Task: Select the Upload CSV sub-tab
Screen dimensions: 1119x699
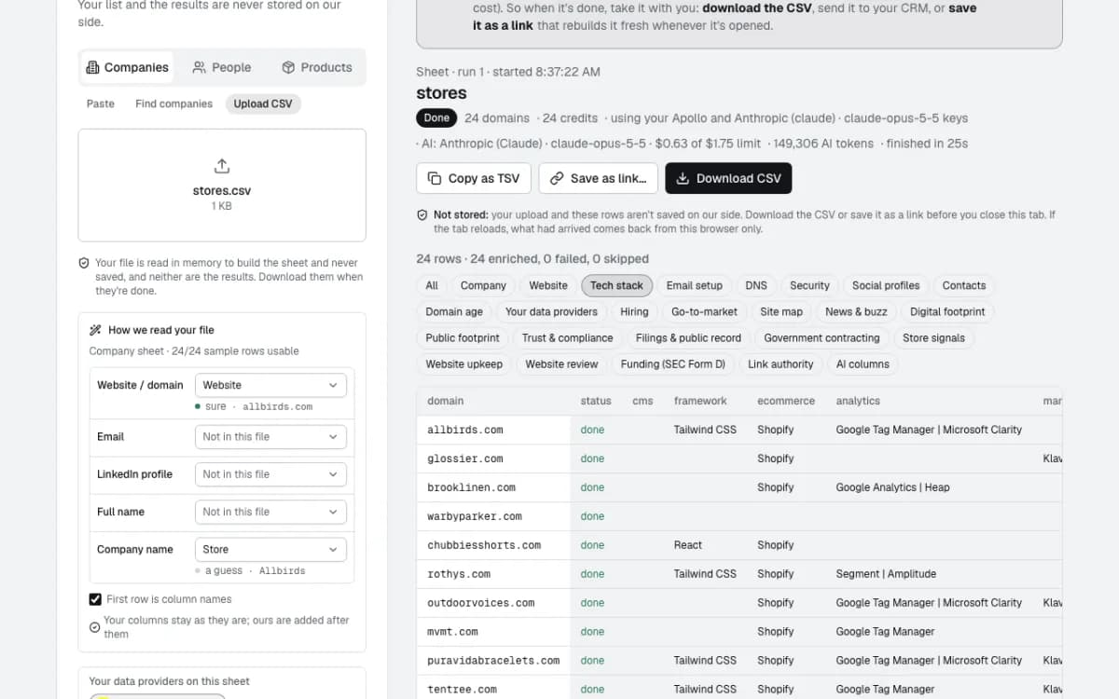Action: pos(263,103)
